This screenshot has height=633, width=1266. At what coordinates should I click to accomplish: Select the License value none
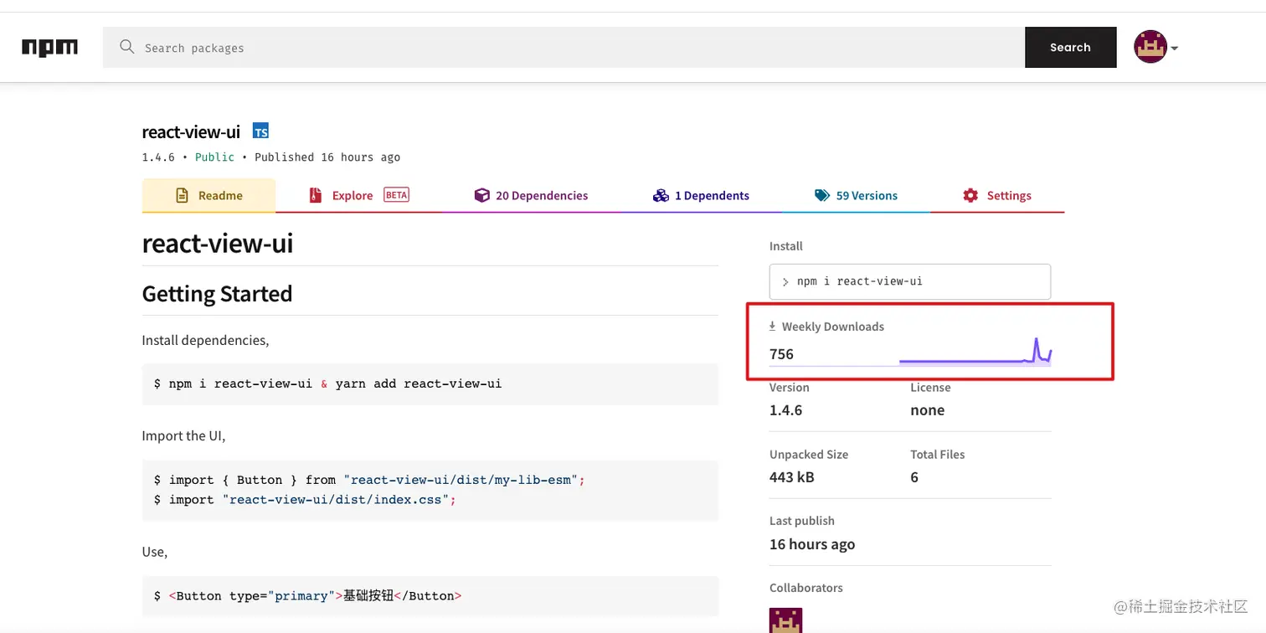(928, 410)
